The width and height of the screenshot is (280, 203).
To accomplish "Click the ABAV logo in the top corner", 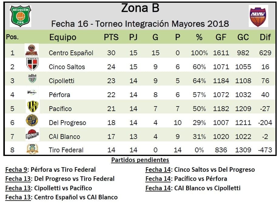I will 258,16.
